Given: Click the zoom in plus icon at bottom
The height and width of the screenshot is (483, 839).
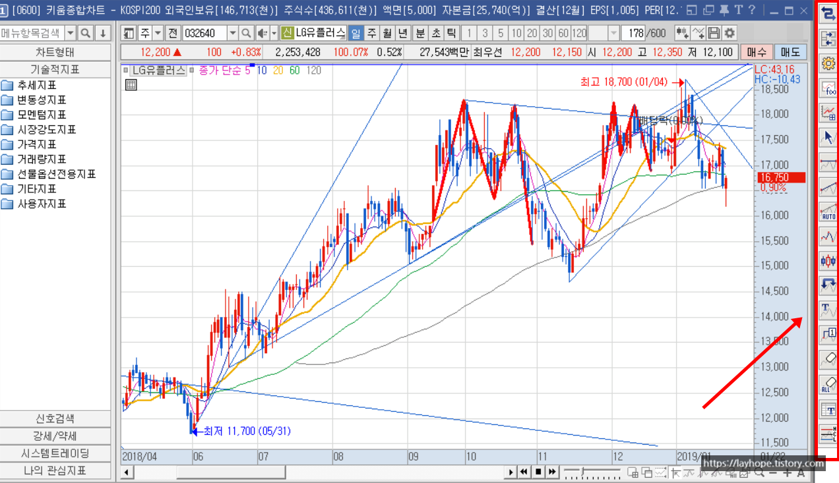Looking at the screenshot, I should coord(787,472).
